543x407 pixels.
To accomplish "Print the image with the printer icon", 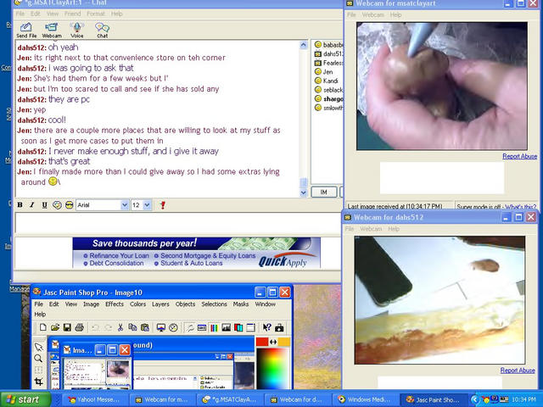I will (x=79, y=327).
